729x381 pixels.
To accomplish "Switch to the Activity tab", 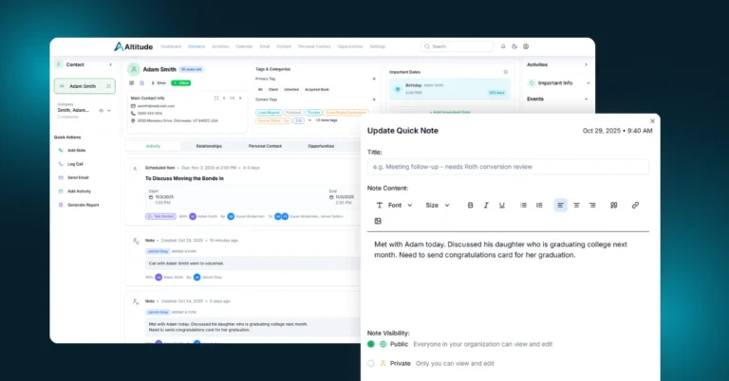I will pyautogui.click(x=153, y=146).
